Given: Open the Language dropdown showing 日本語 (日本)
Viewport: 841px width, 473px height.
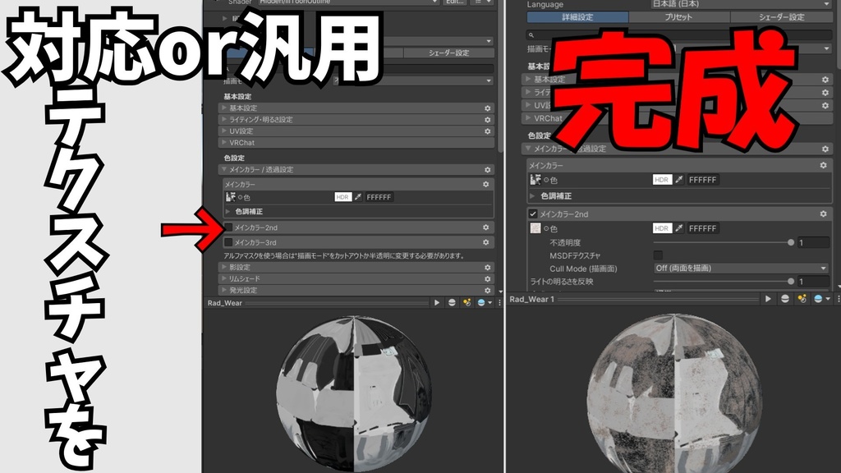Looking at the screenshot, I should tap(740, 5).
